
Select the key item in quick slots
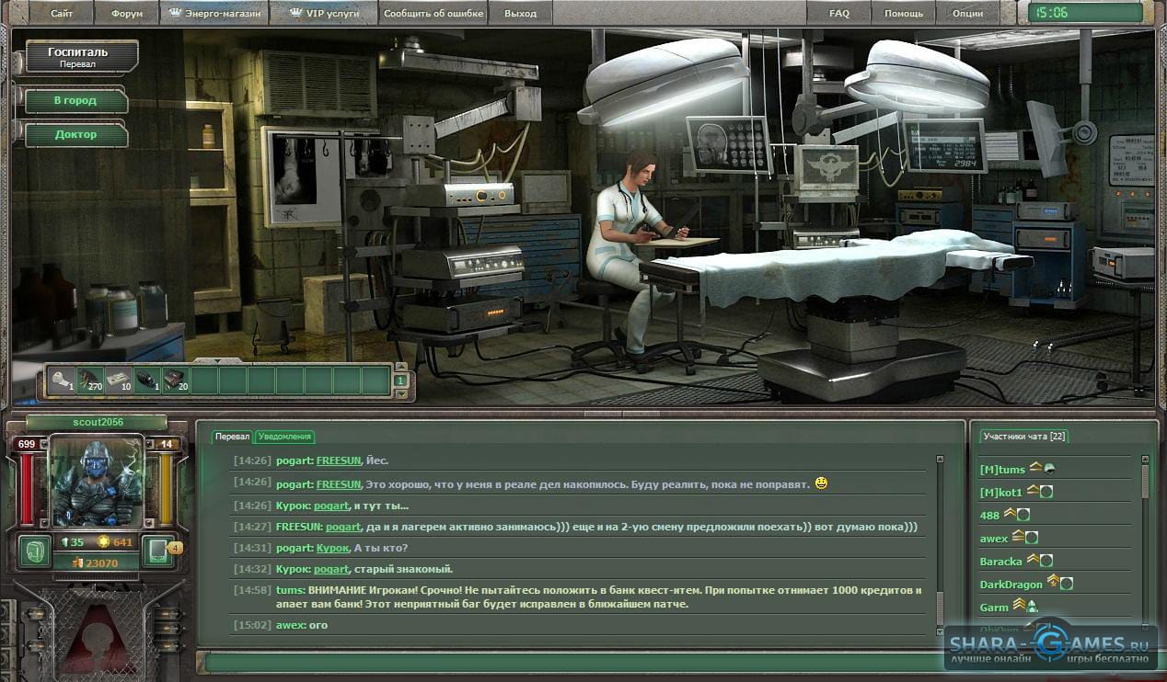point(63,380)
